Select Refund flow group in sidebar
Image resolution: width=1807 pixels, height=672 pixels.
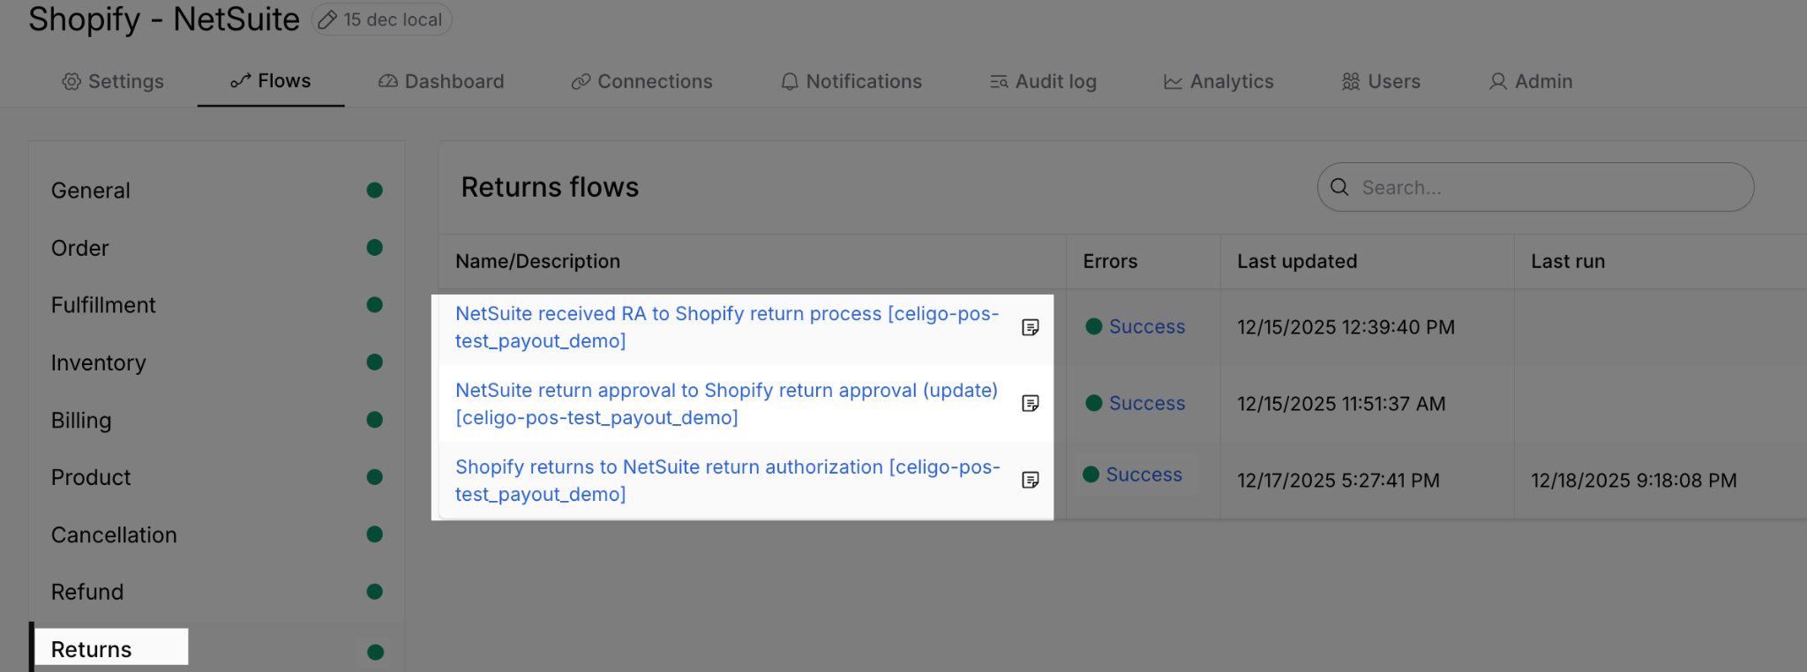click(x=217, y=592)
